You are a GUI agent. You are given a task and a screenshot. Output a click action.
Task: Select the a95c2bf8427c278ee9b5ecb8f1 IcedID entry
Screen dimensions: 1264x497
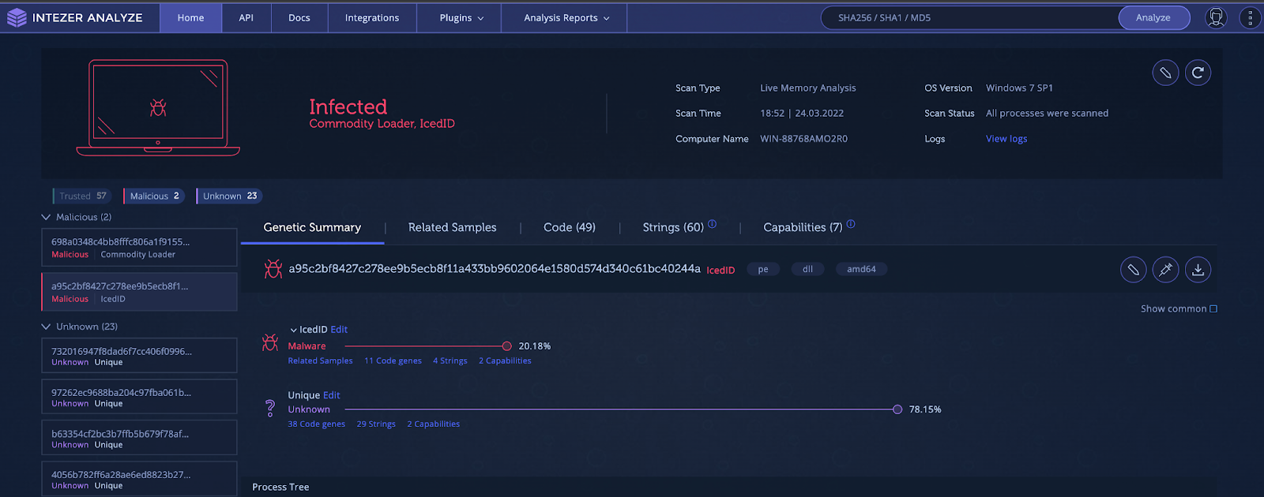(x=139, y=292)
